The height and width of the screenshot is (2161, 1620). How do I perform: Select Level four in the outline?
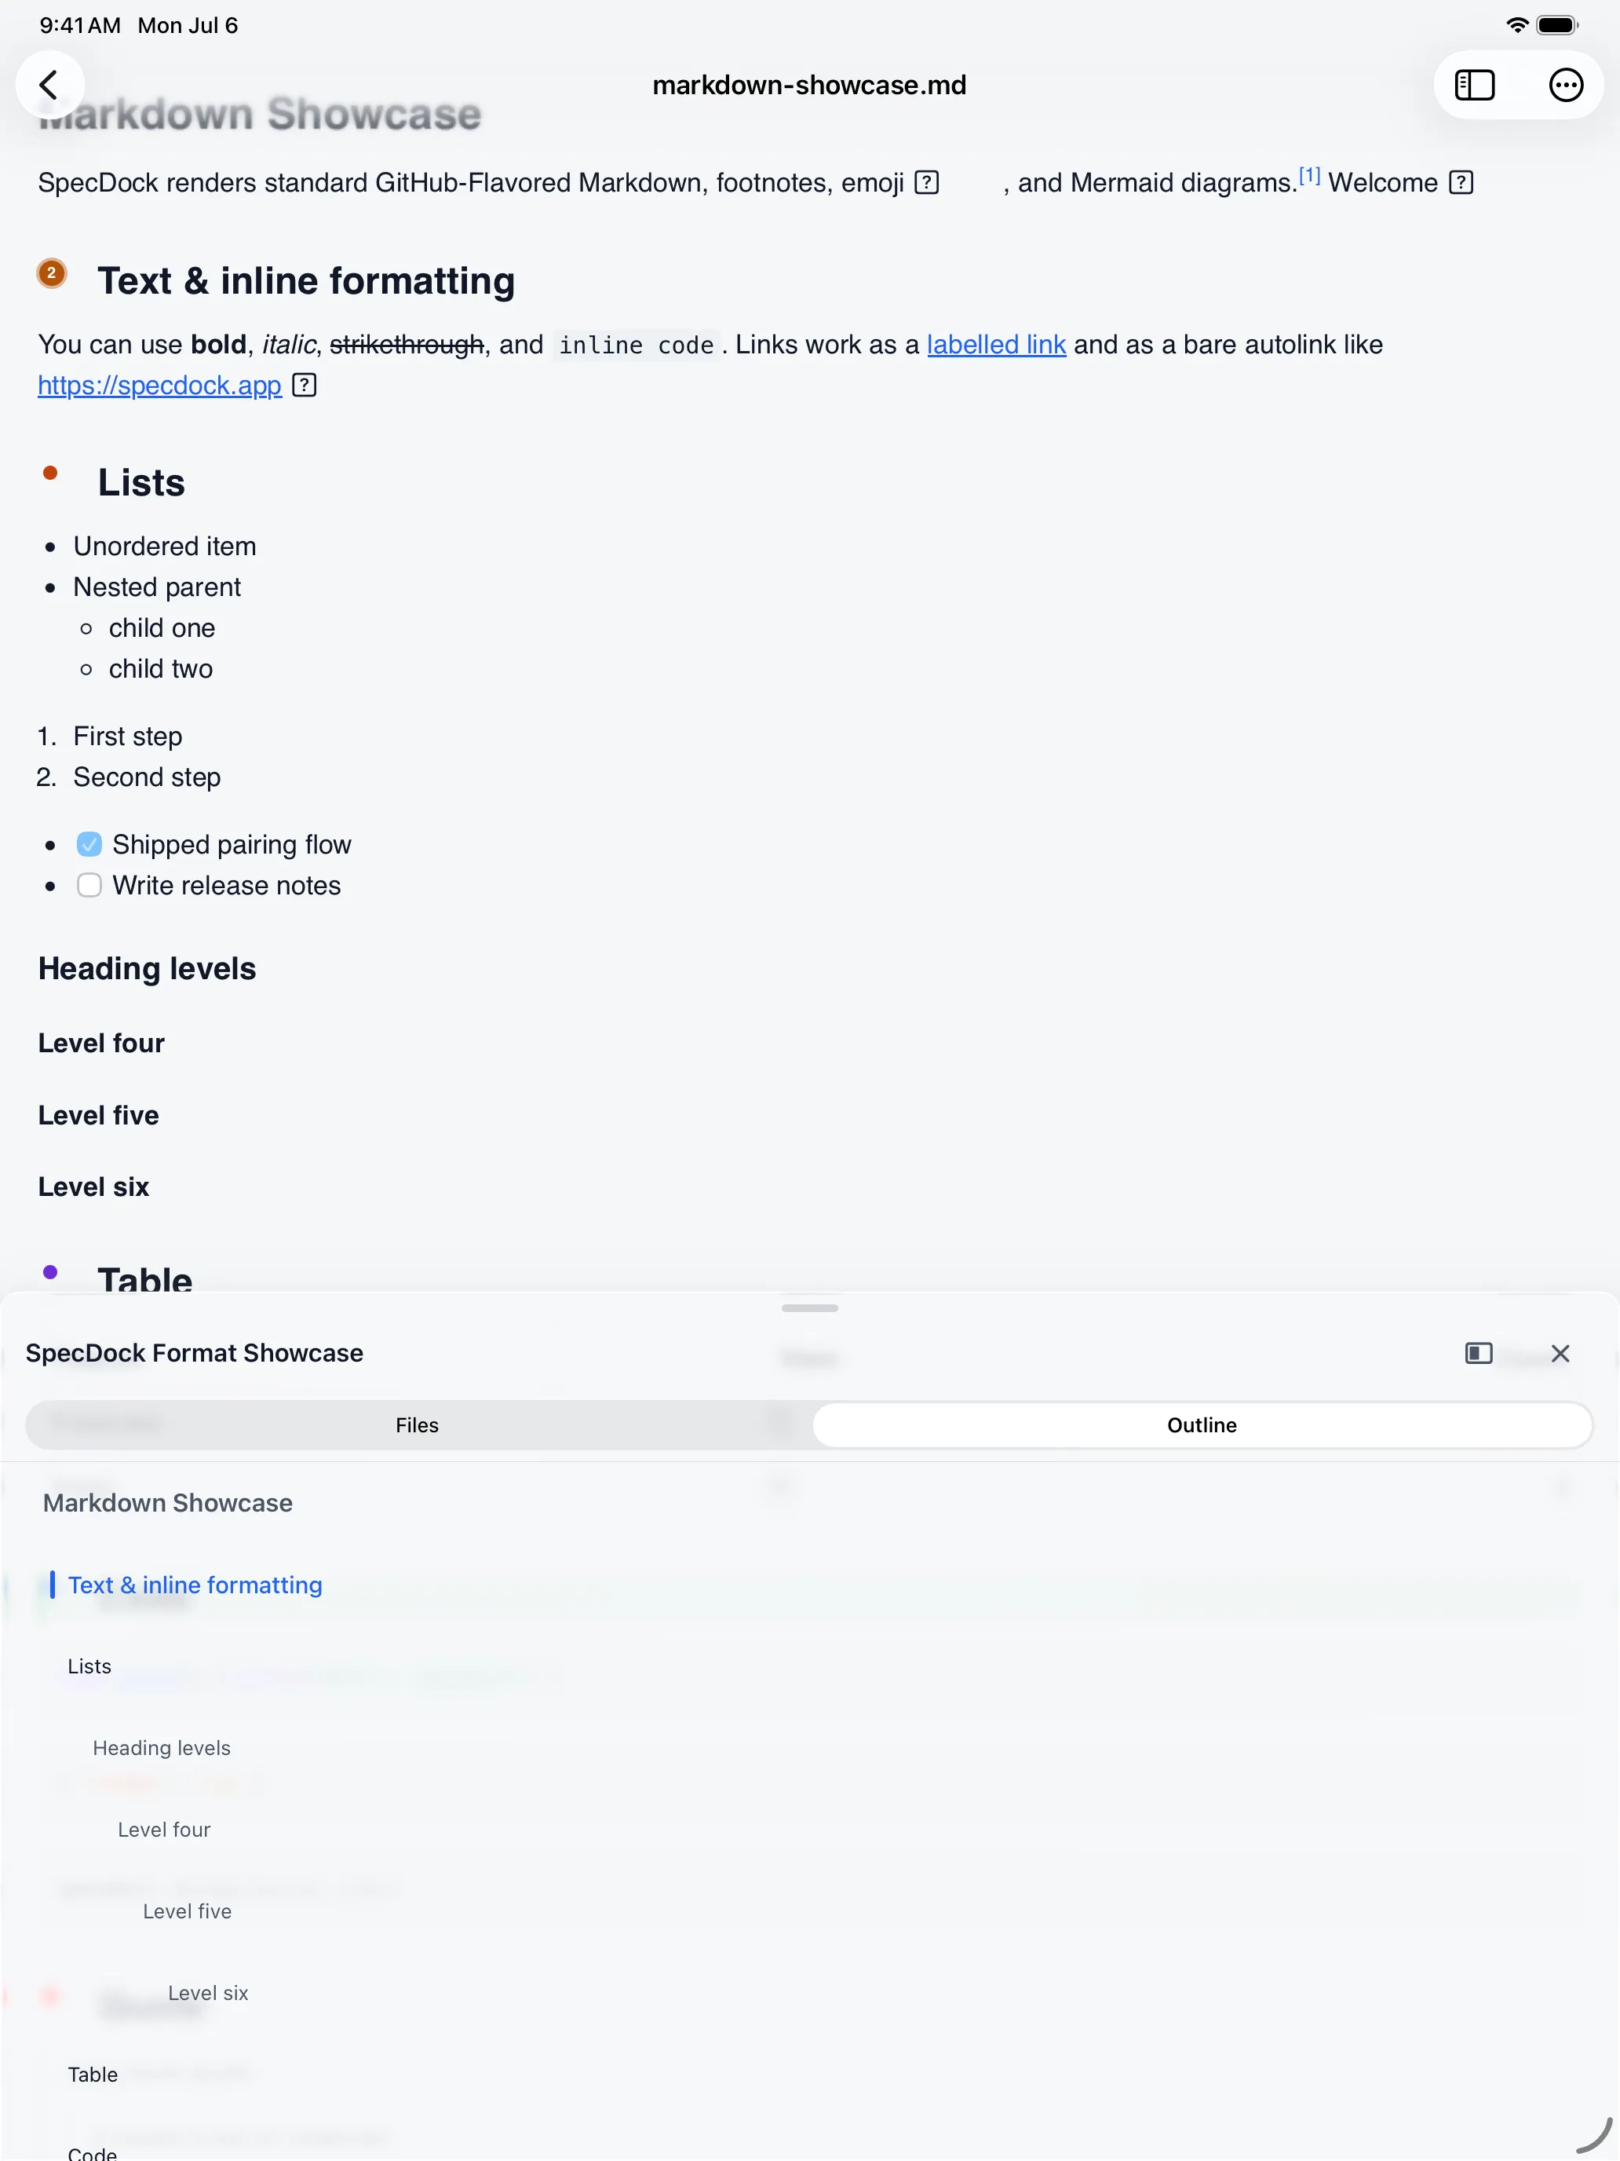(164, 1830)
